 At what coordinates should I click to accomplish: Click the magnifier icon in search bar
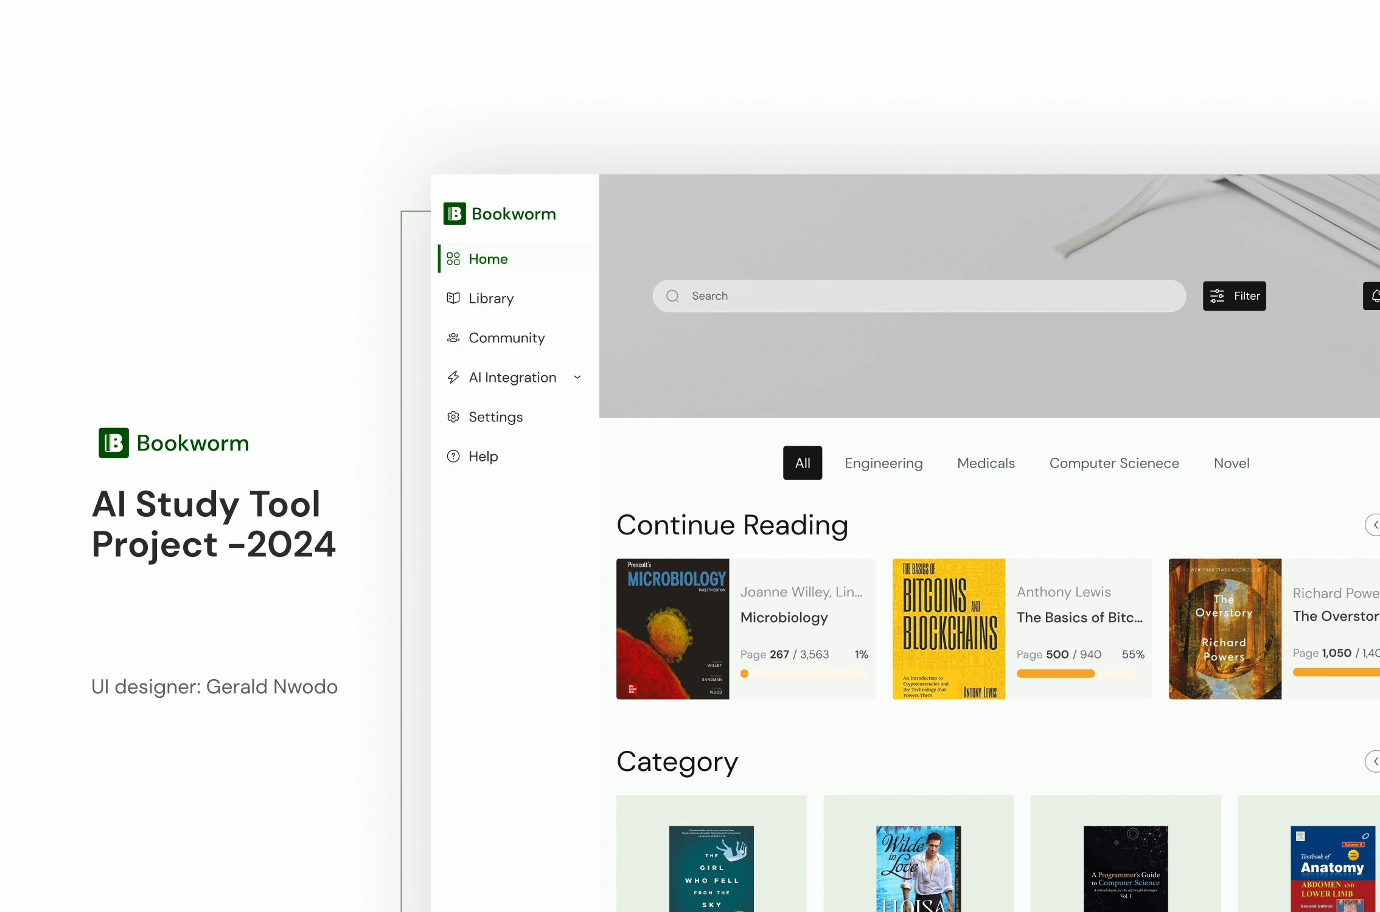pos(672,296)
